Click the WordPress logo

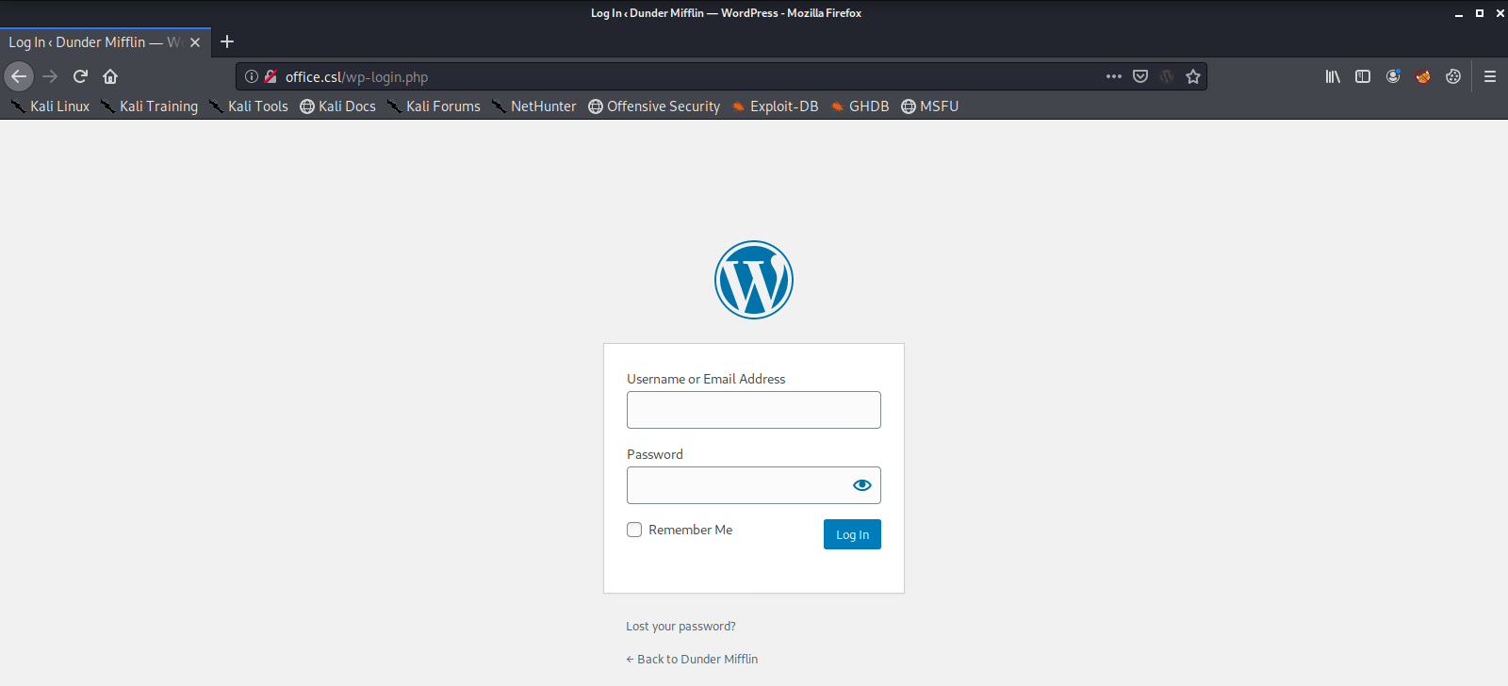[x=754, y=280]
